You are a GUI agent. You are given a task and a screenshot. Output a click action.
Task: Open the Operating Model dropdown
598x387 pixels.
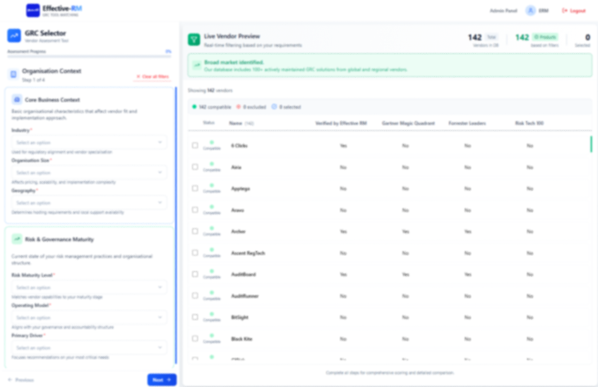coord(89,317)
